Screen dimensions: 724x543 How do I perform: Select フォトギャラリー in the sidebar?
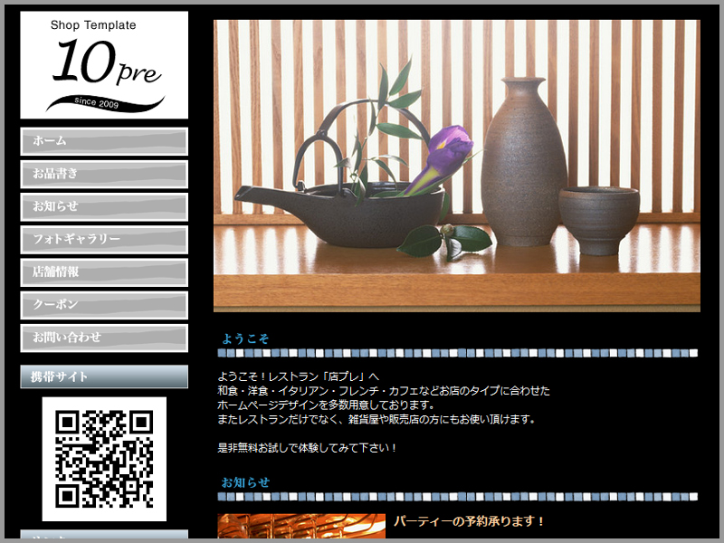(104, 239)
